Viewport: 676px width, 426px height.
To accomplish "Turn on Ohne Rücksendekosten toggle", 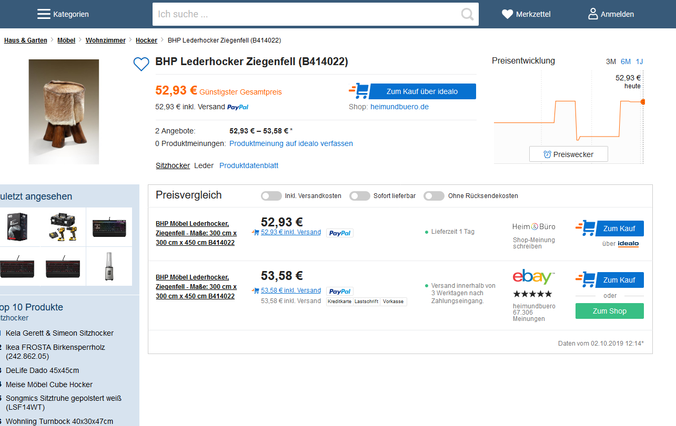I will pos(434,196).
